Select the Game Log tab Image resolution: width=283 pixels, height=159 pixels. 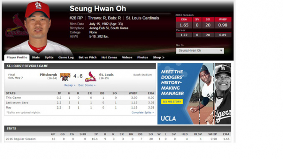coord(66,57)
